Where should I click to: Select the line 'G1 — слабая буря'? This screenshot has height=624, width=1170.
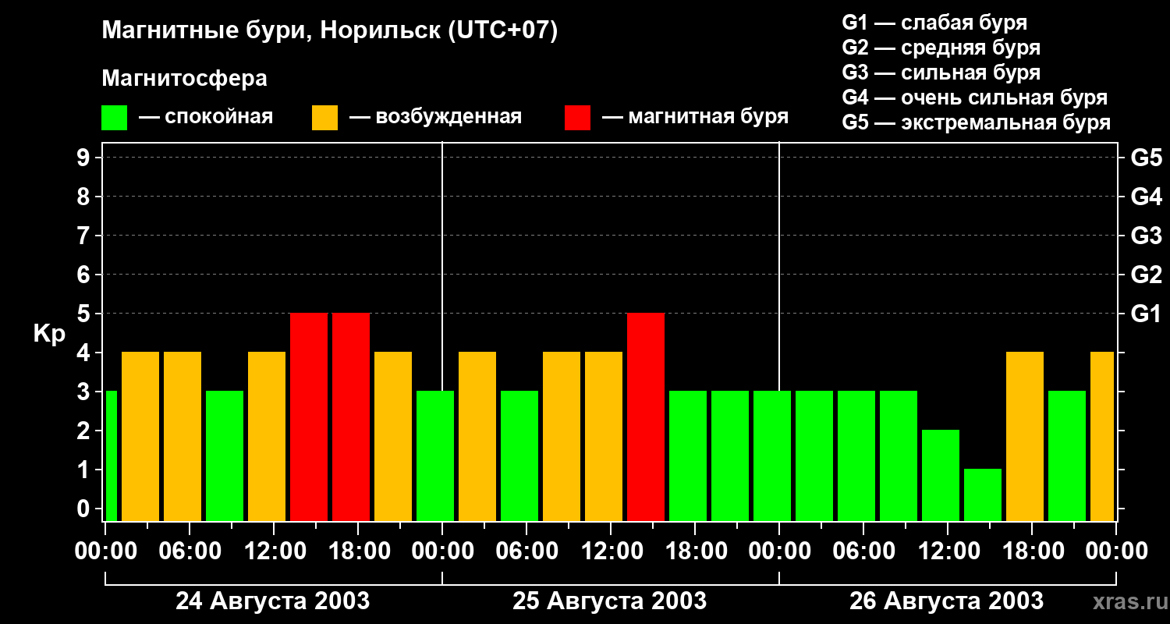tap(934, 23)
